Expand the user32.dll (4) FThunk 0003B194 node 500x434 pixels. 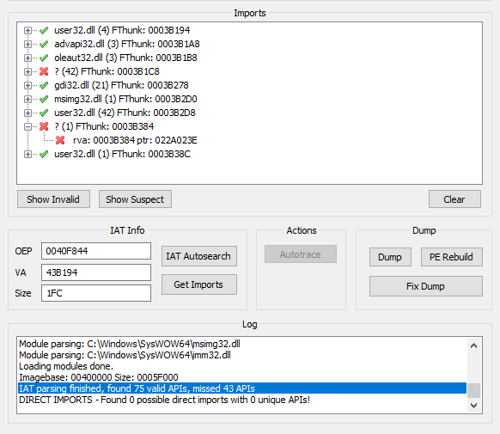pyautogui.click(x=27, y=31)
